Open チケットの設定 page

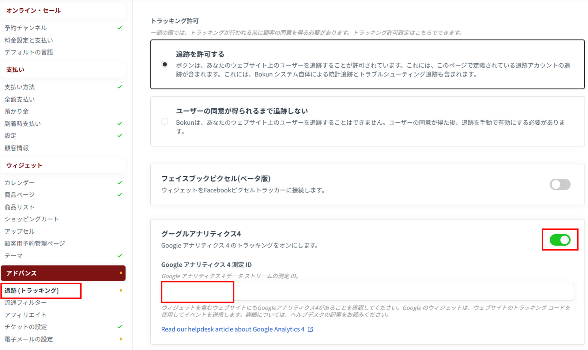pos(26,327)
